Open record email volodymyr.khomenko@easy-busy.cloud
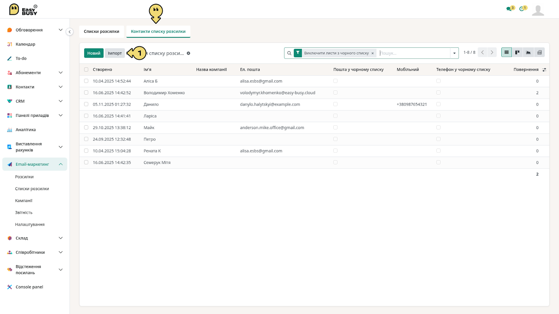 click(x=277, y=93)
